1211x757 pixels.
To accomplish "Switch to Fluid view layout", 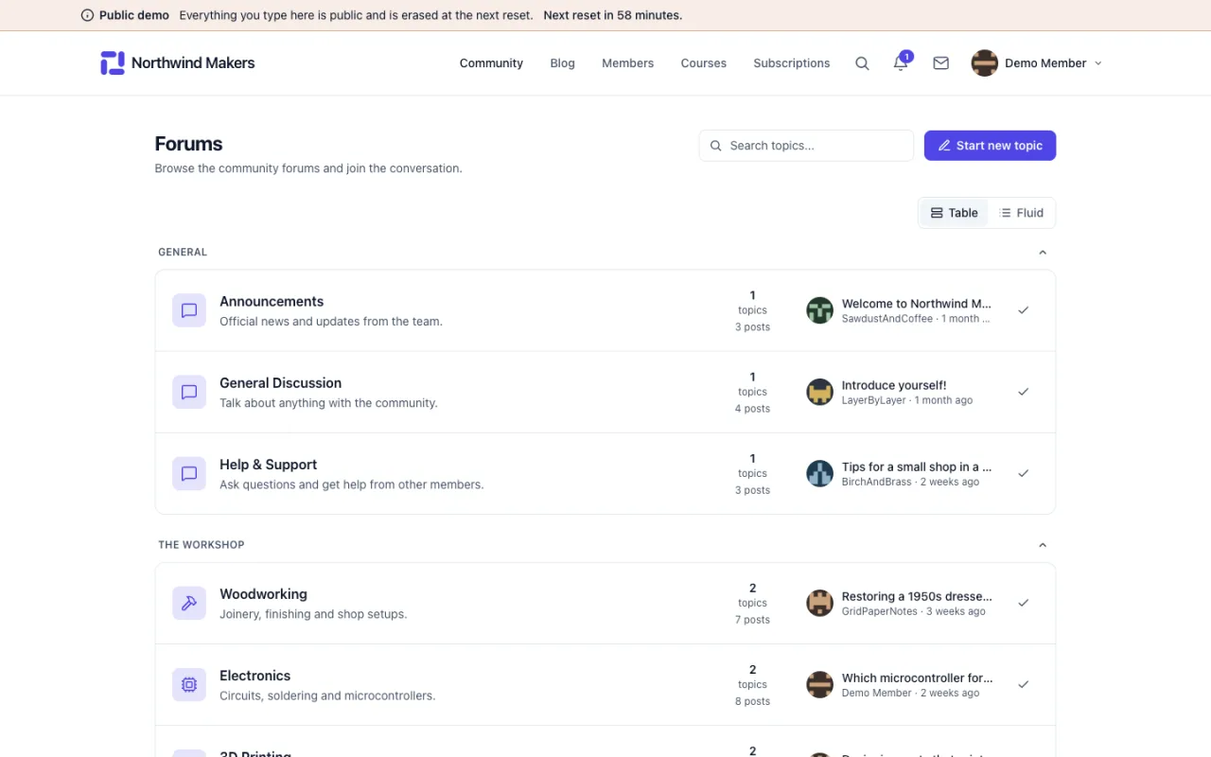I will click(1021, 213).
